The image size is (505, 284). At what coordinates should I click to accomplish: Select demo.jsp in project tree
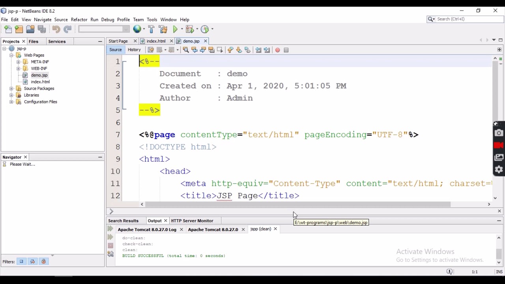39,75
